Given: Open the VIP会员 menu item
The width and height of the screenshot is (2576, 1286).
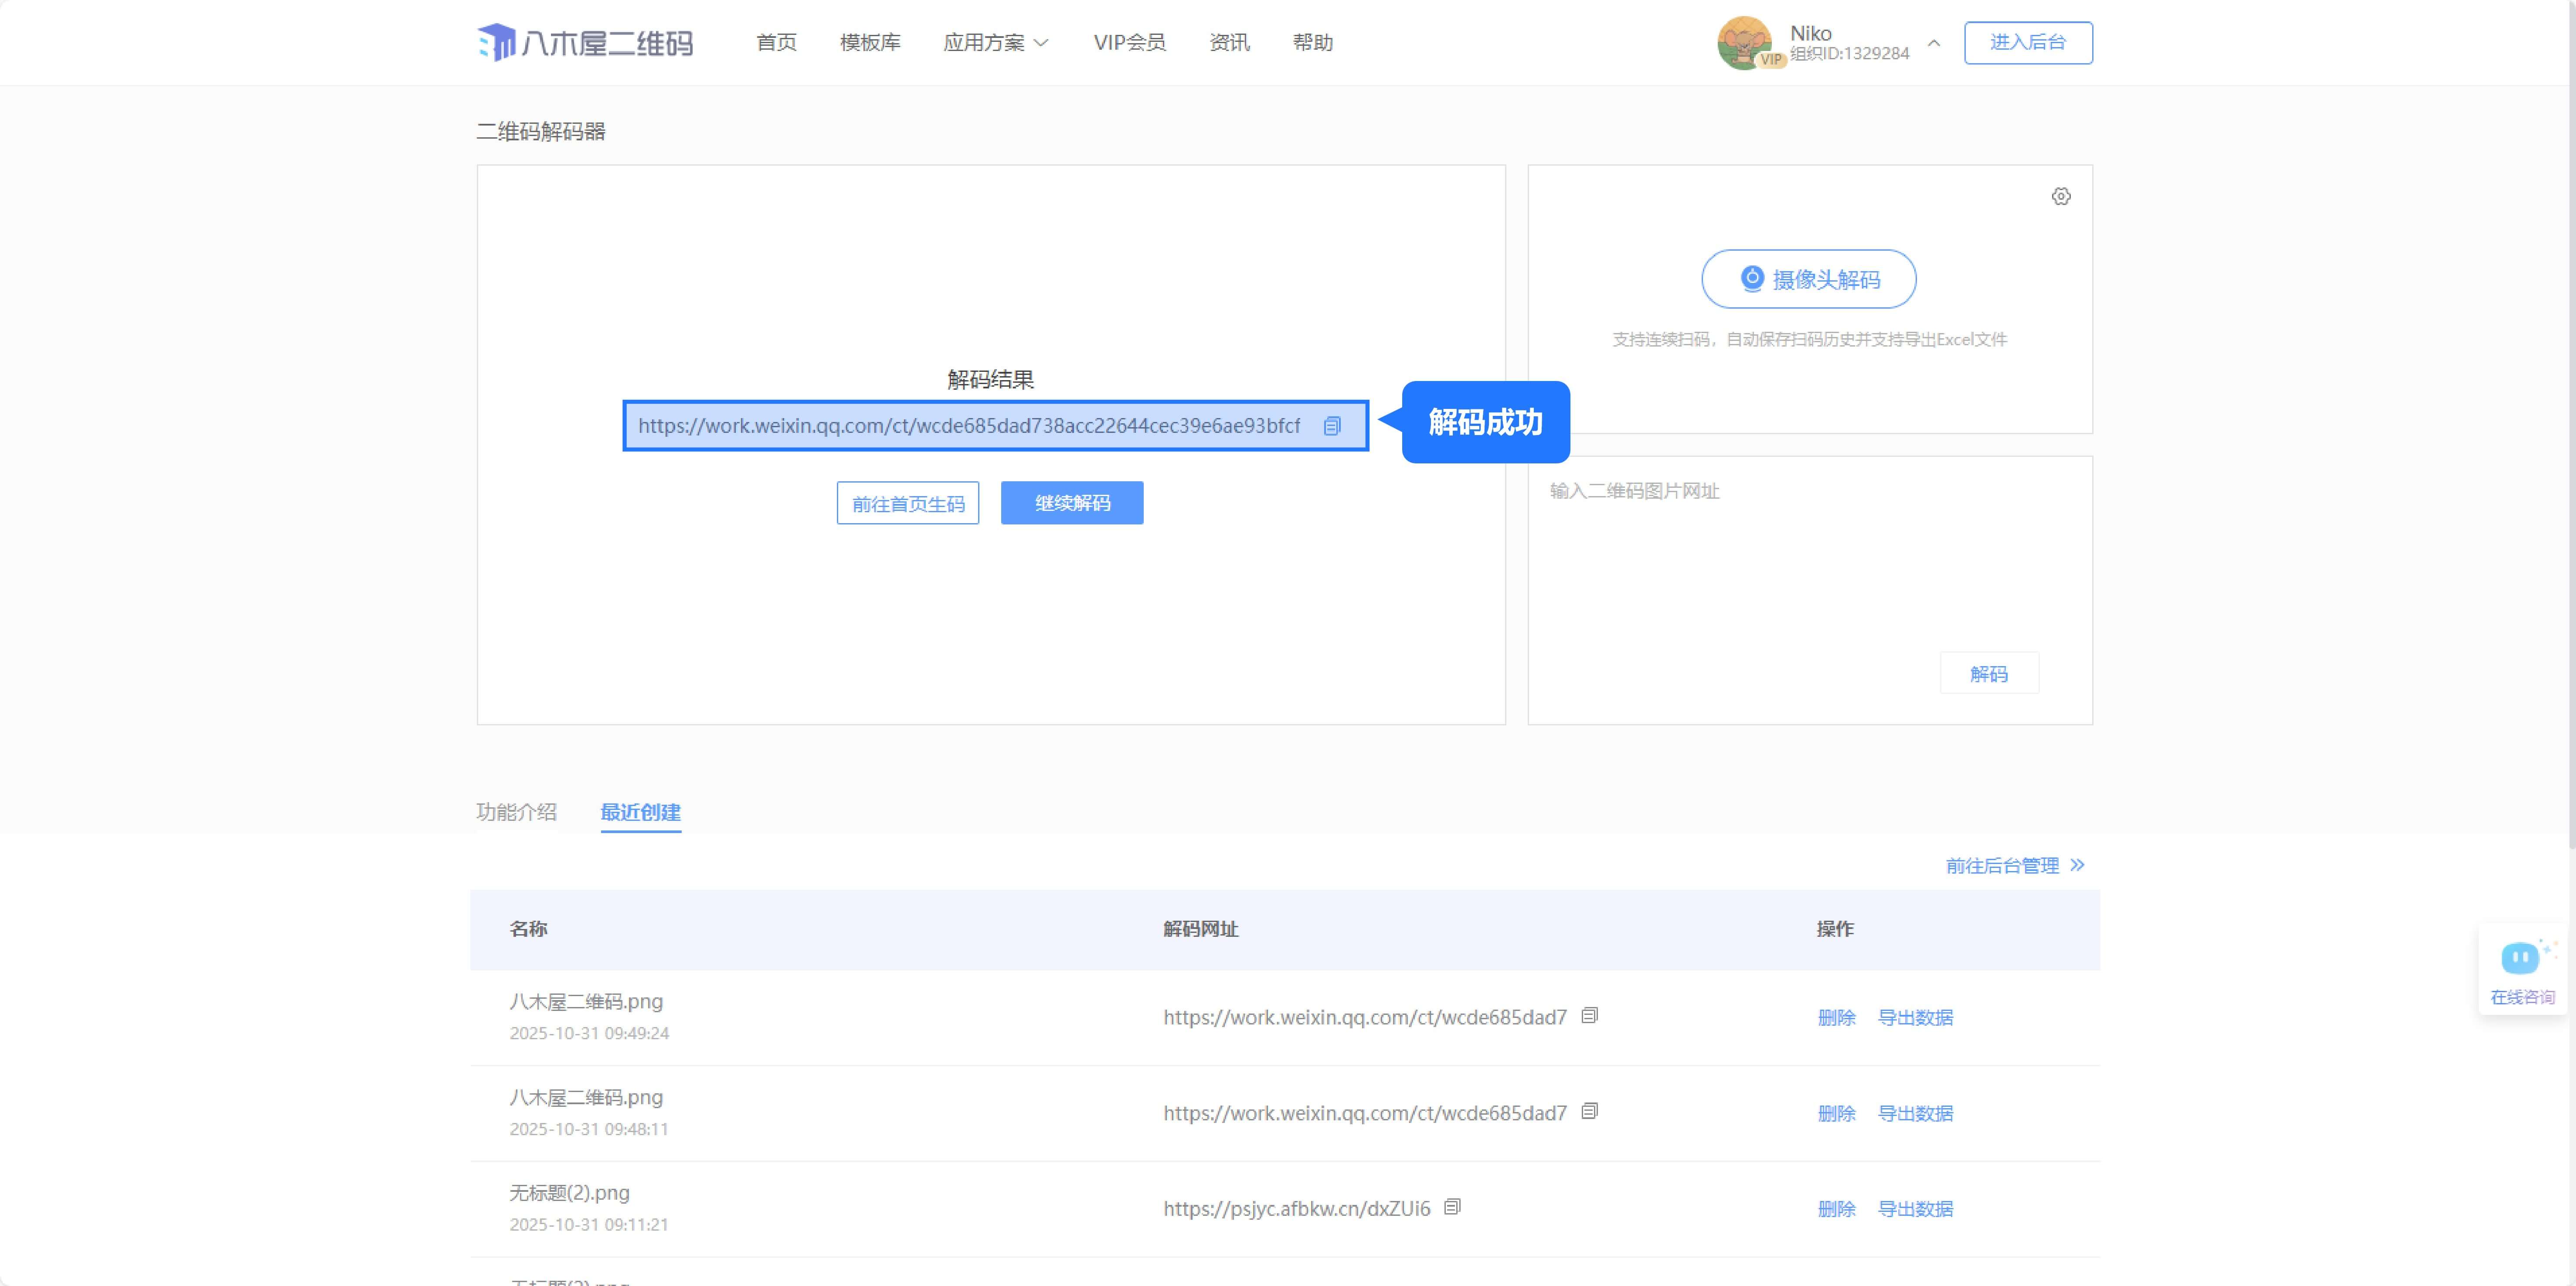Looking at the screenshot, I should [1129, 42].
